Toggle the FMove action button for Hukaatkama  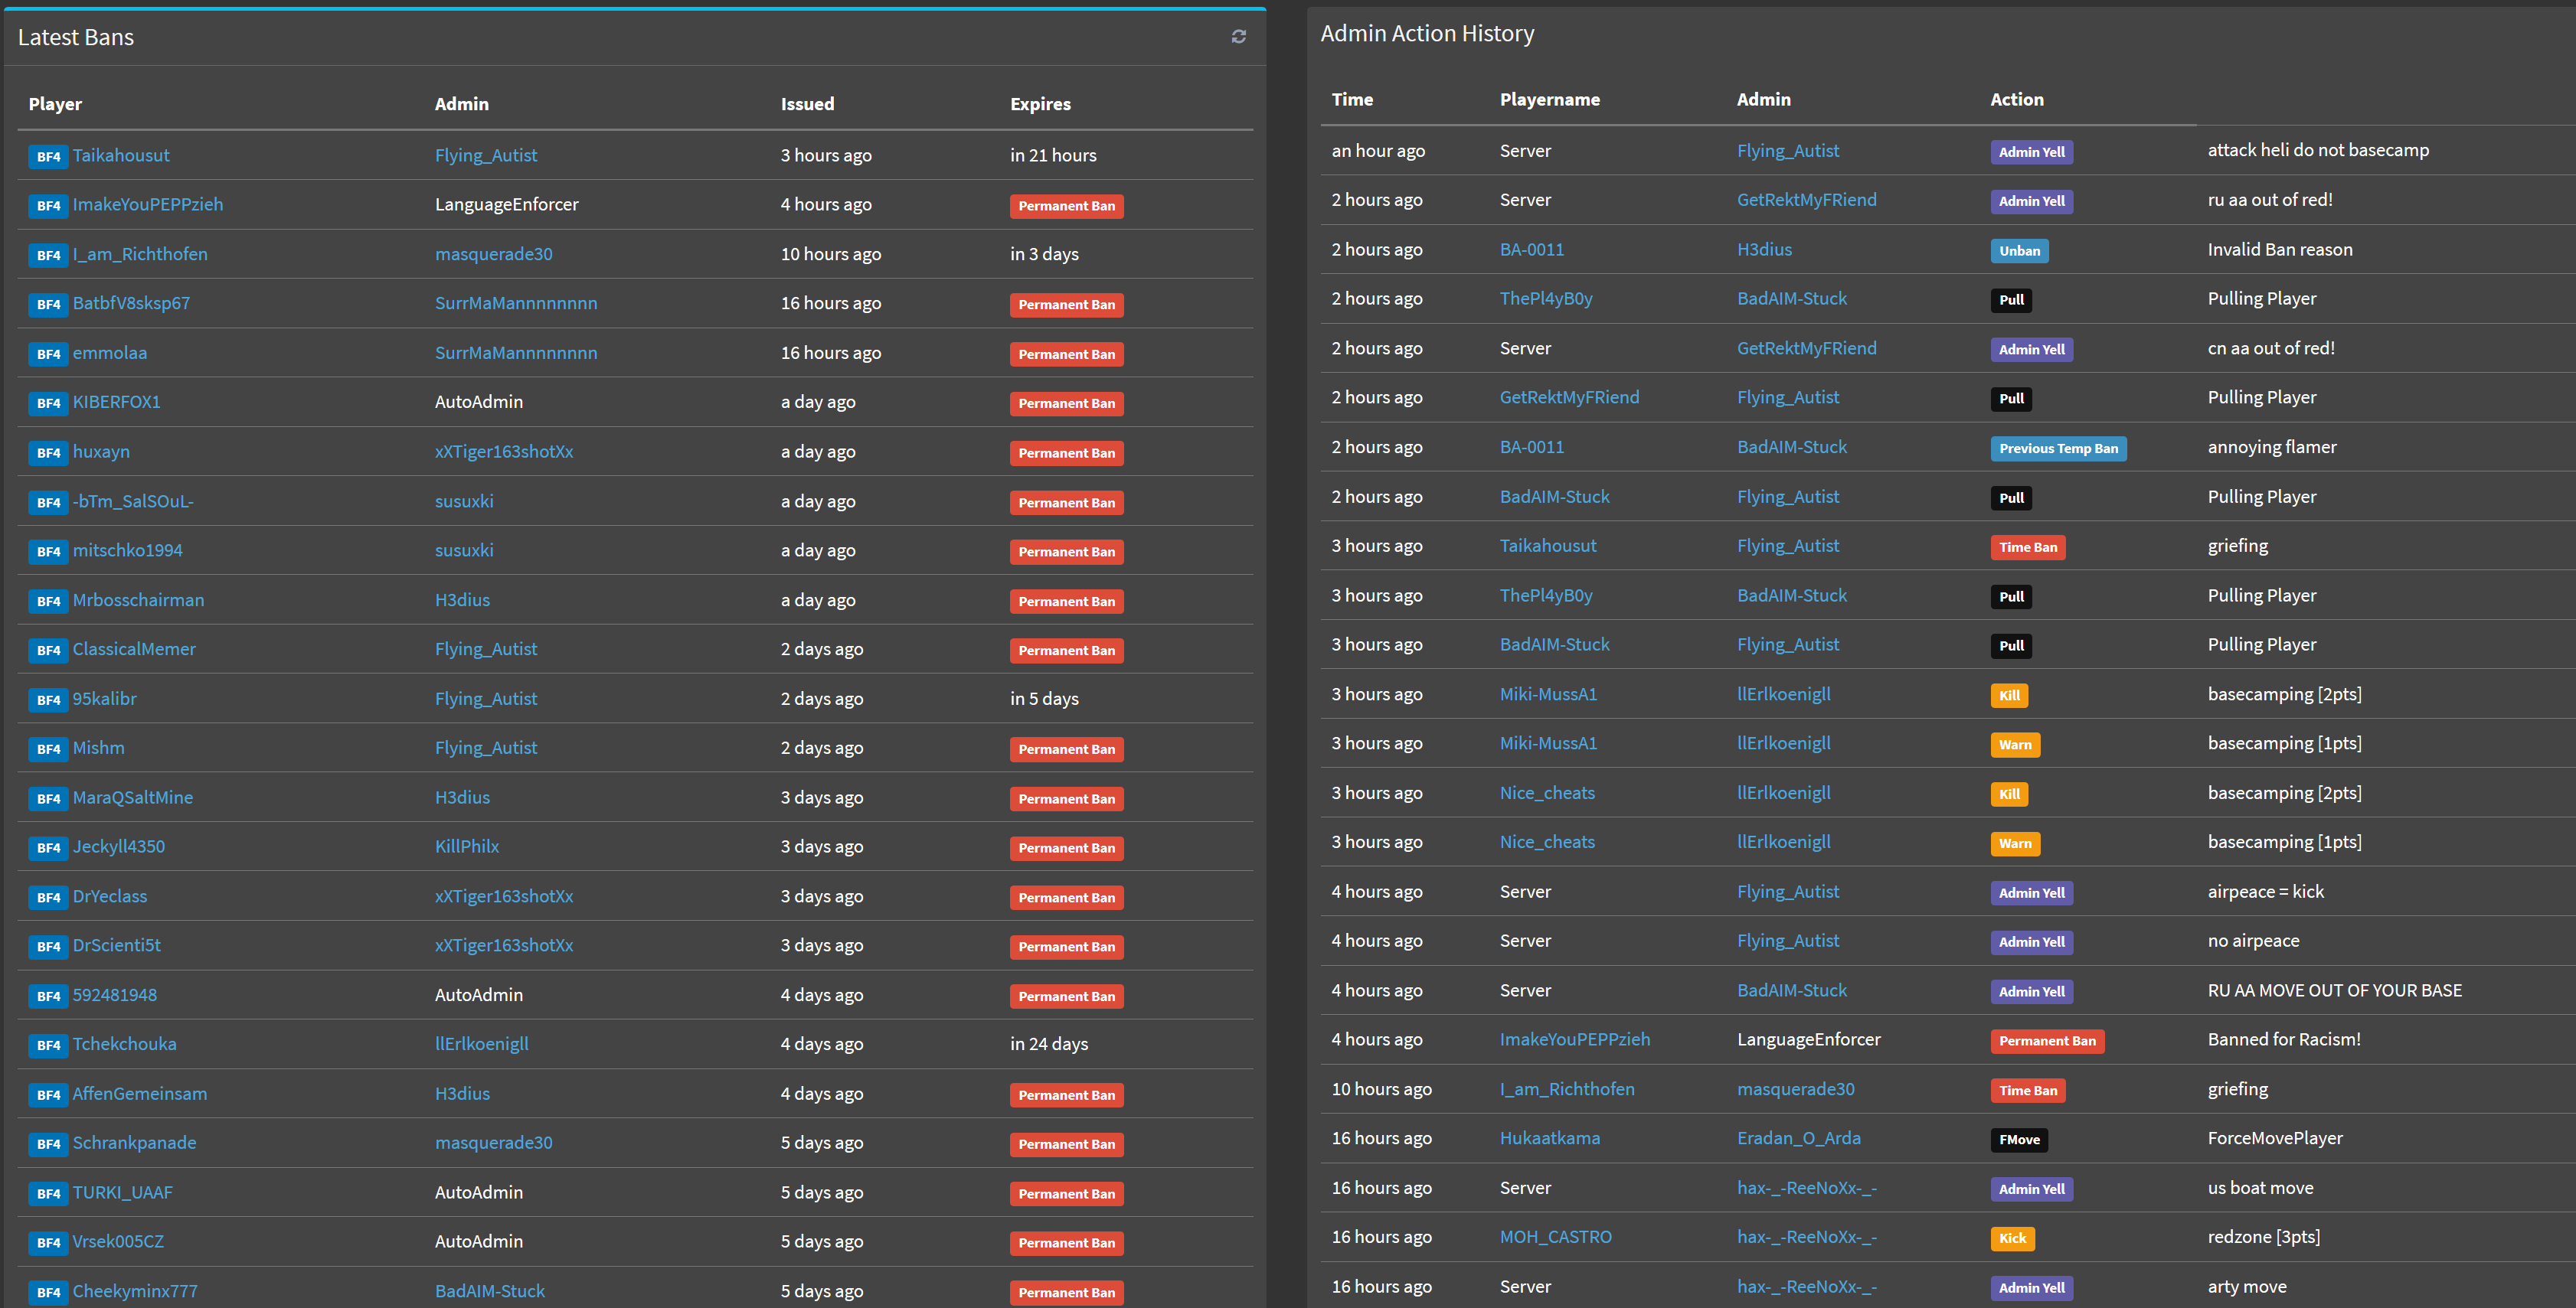point(2019,1138)
